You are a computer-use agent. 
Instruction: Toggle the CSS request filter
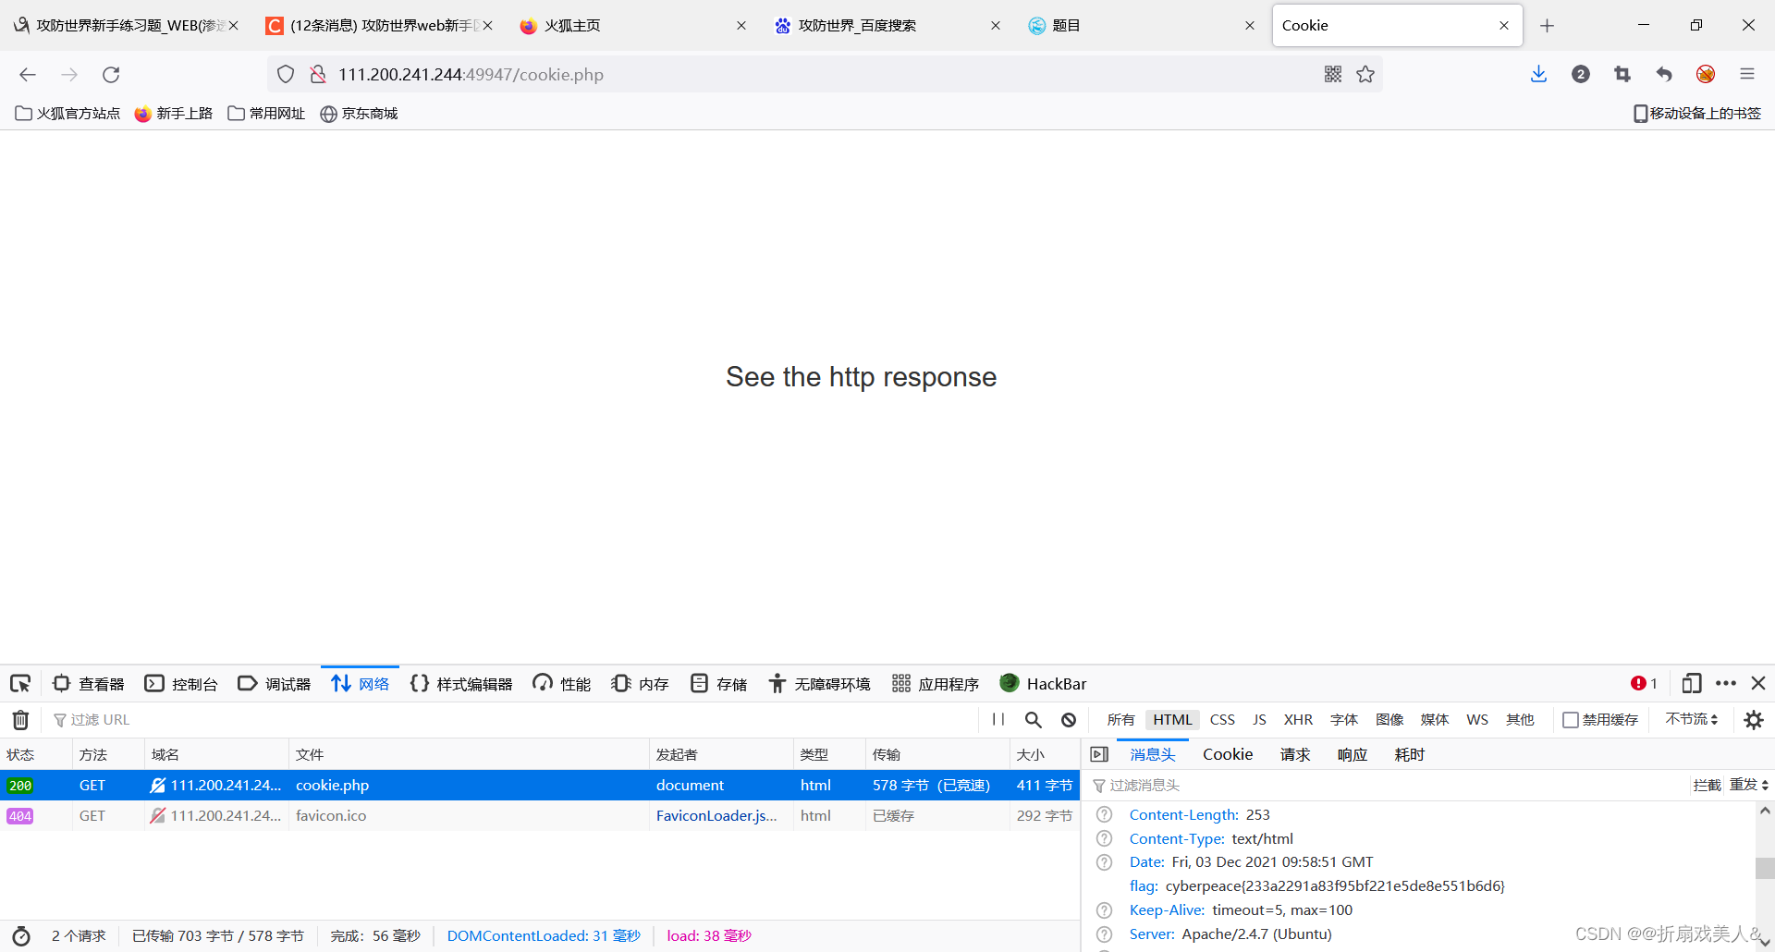tap(1222, 720)
